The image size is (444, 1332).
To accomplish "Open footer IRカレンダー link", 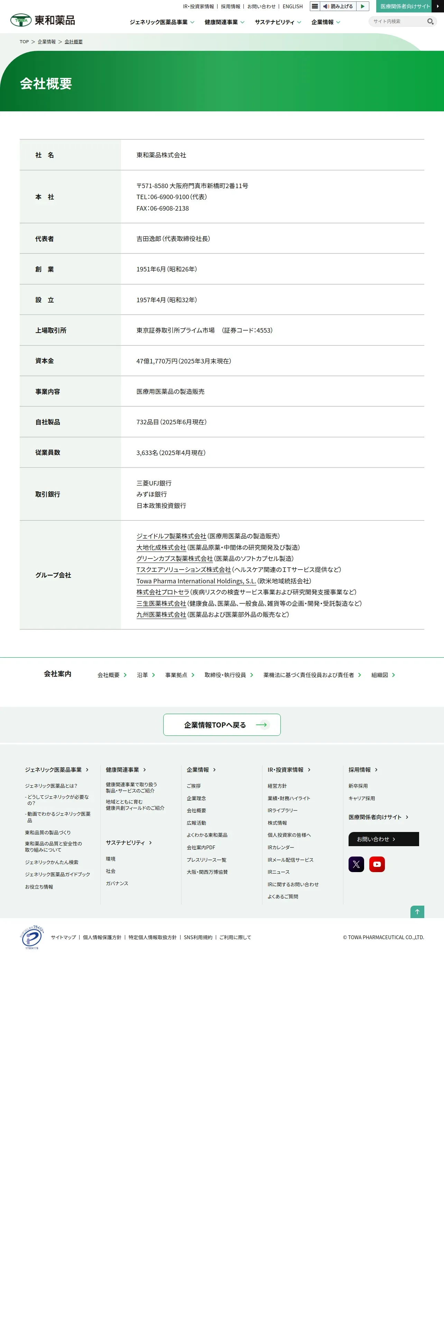I will [281, 848].
